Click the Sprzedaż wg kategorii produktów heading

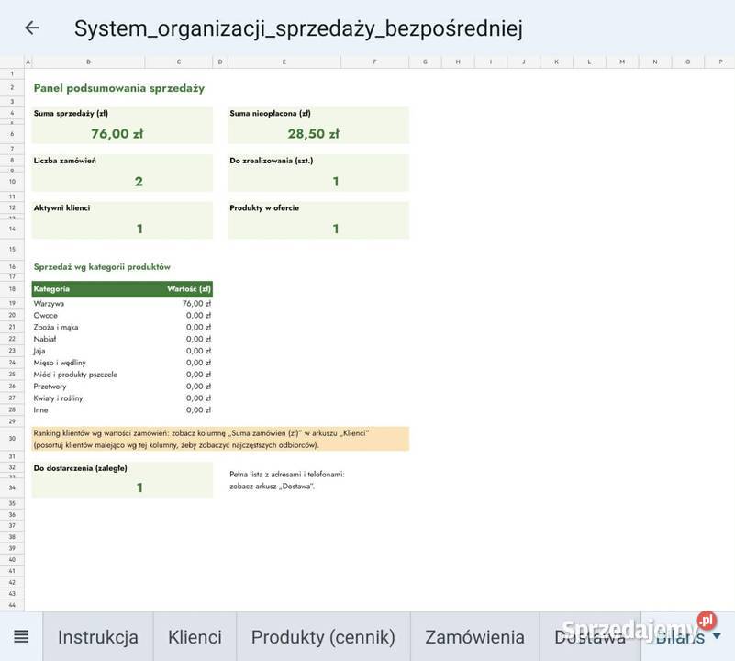[x=102, y=267]
